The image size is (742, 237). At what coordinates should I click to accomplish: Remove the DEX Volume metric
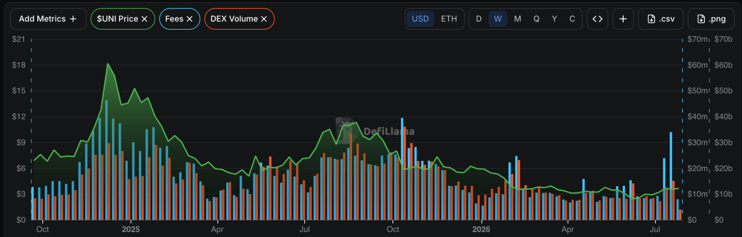(x=264, y=19)
